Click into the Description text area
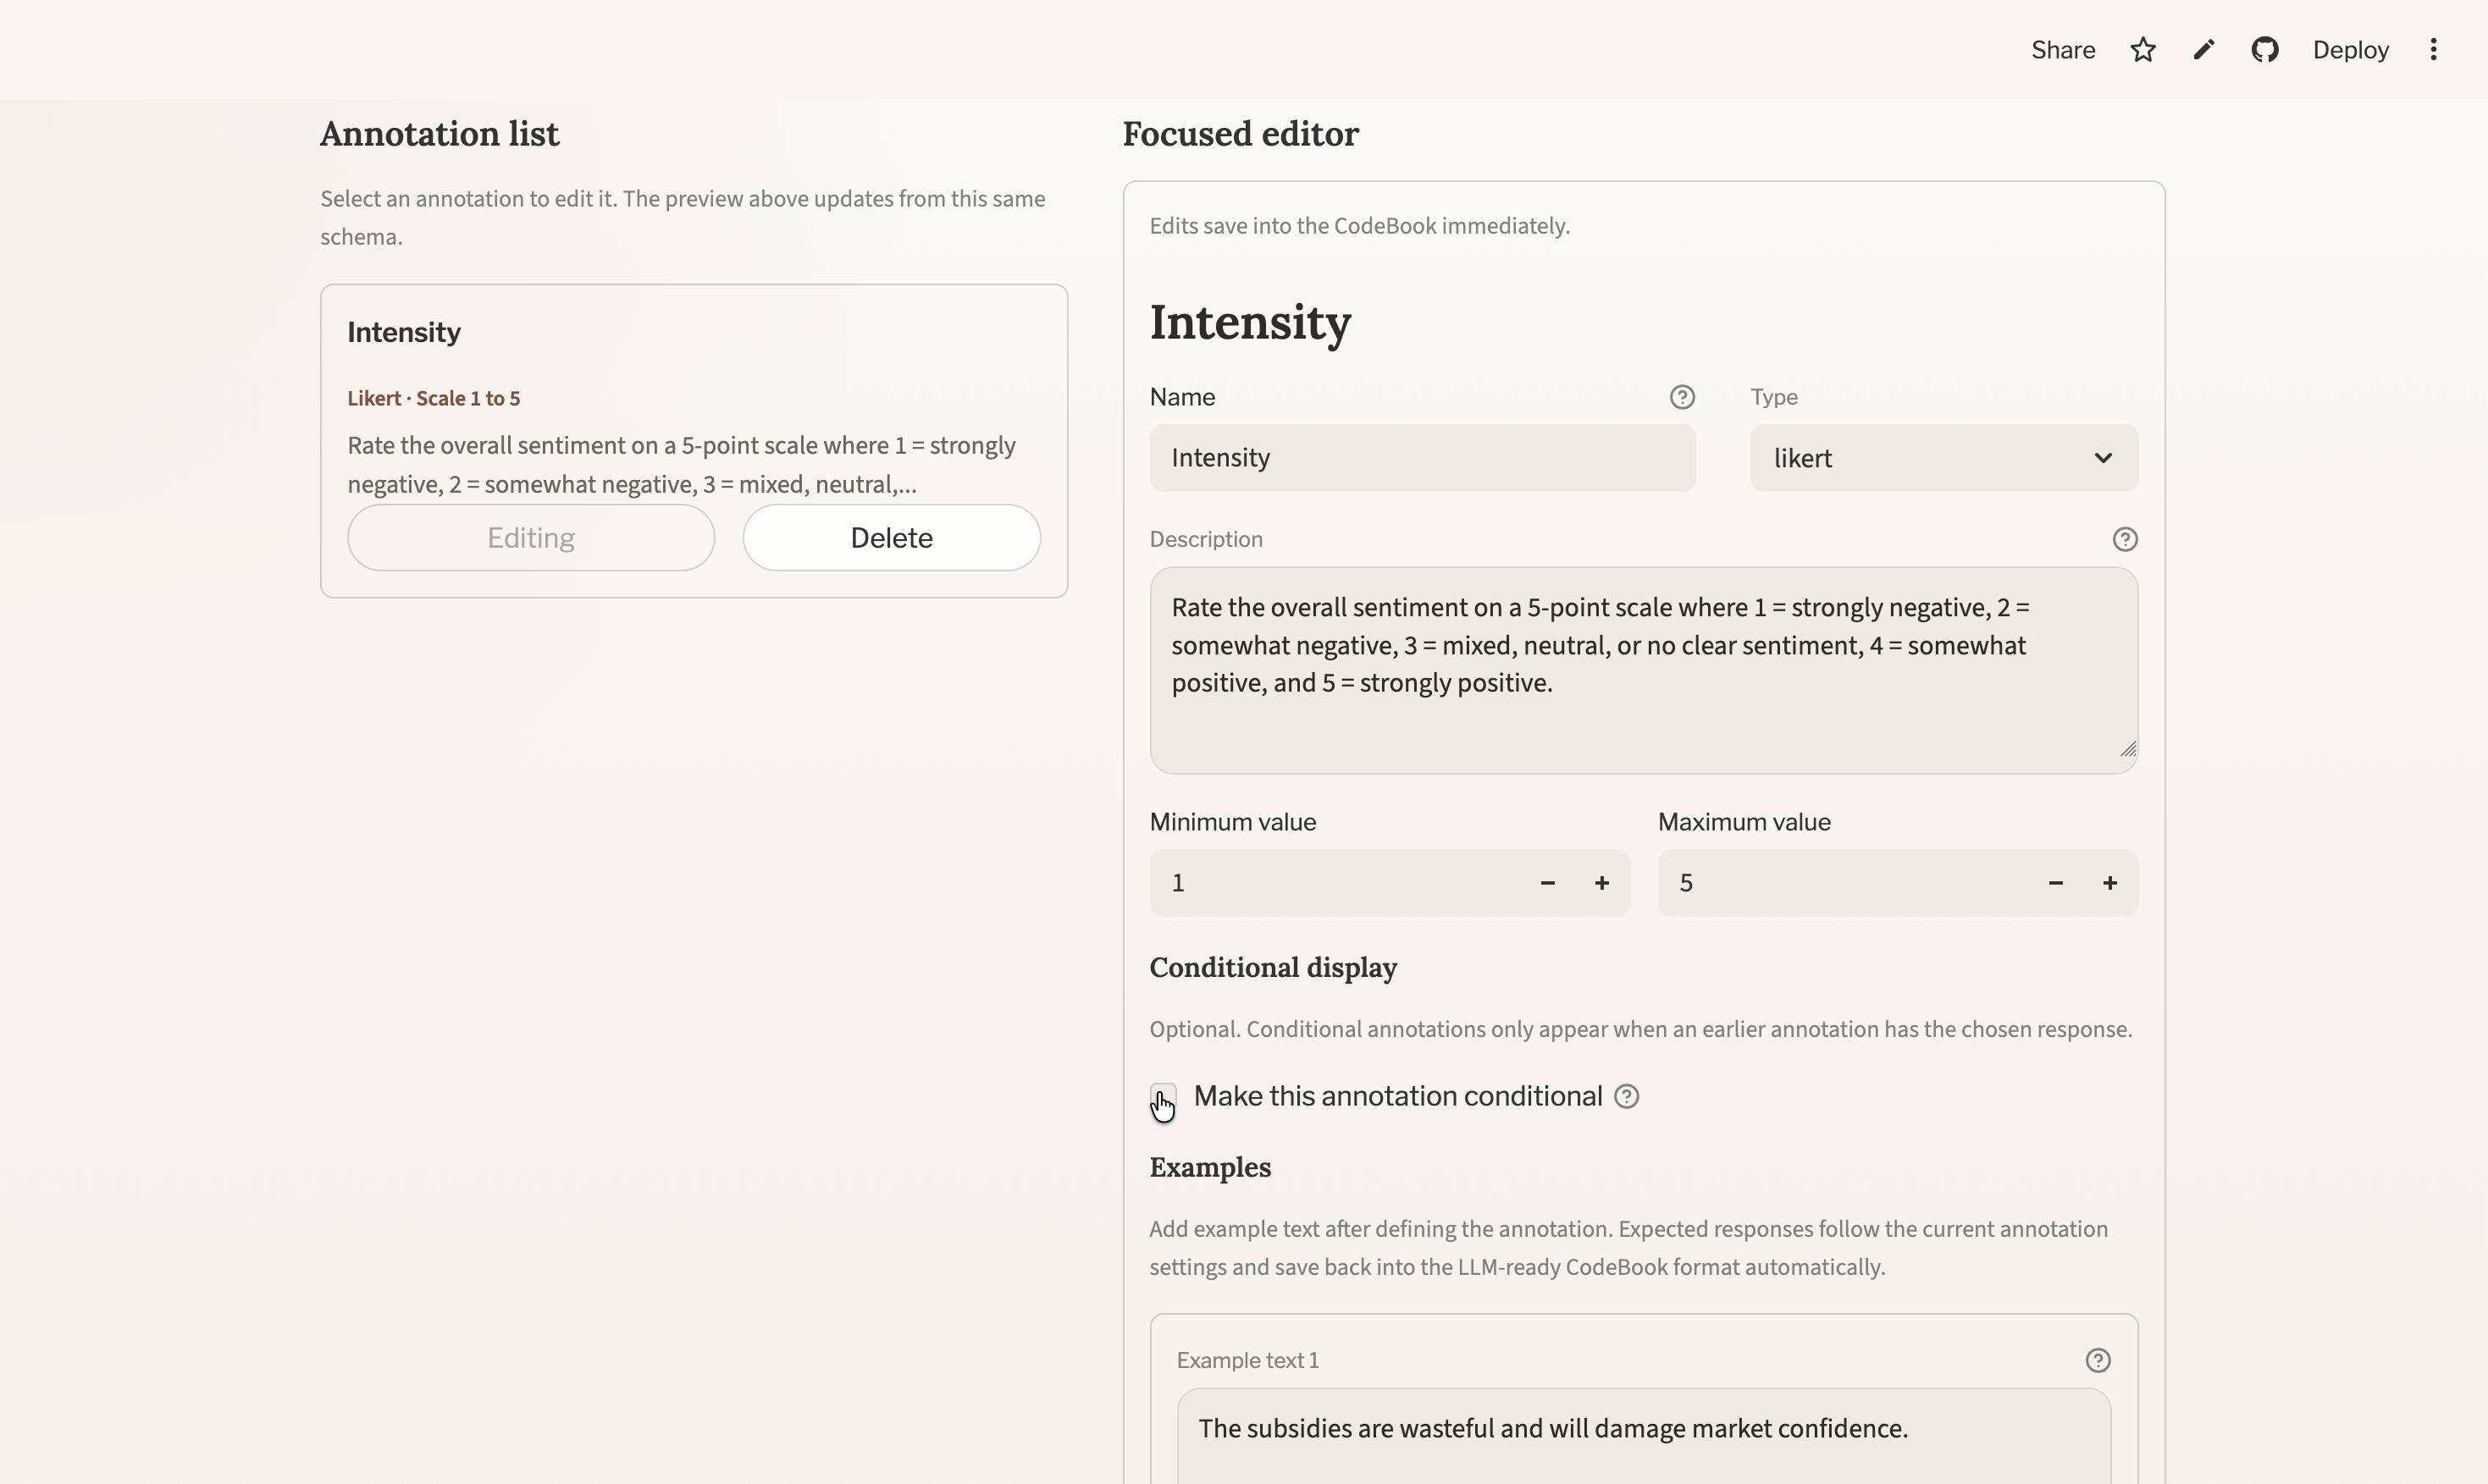This screenshot has width=2488, height=1484. click(1644, 670)
